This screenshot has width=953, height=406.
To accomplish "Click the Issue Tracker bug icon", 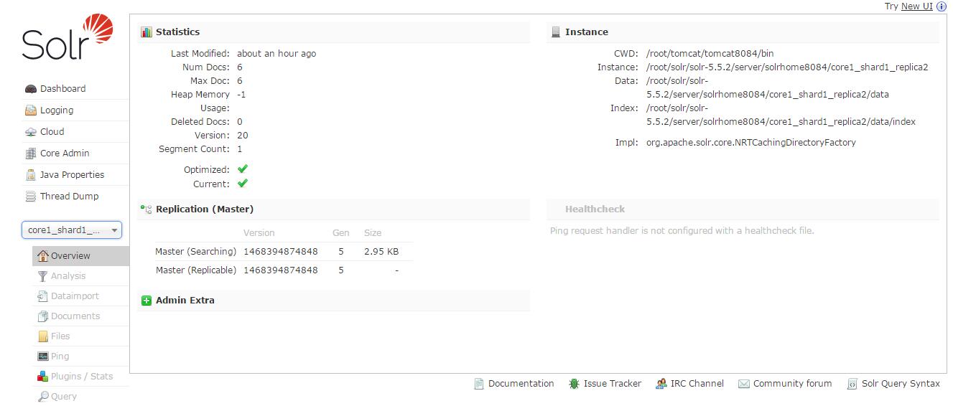I will click(x=575, y=384).
